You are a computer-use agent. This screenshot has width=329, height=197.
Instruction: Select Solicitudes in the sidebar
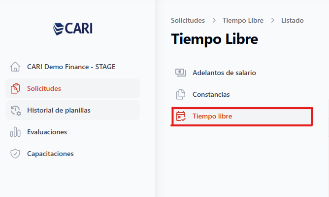[72, 88]
